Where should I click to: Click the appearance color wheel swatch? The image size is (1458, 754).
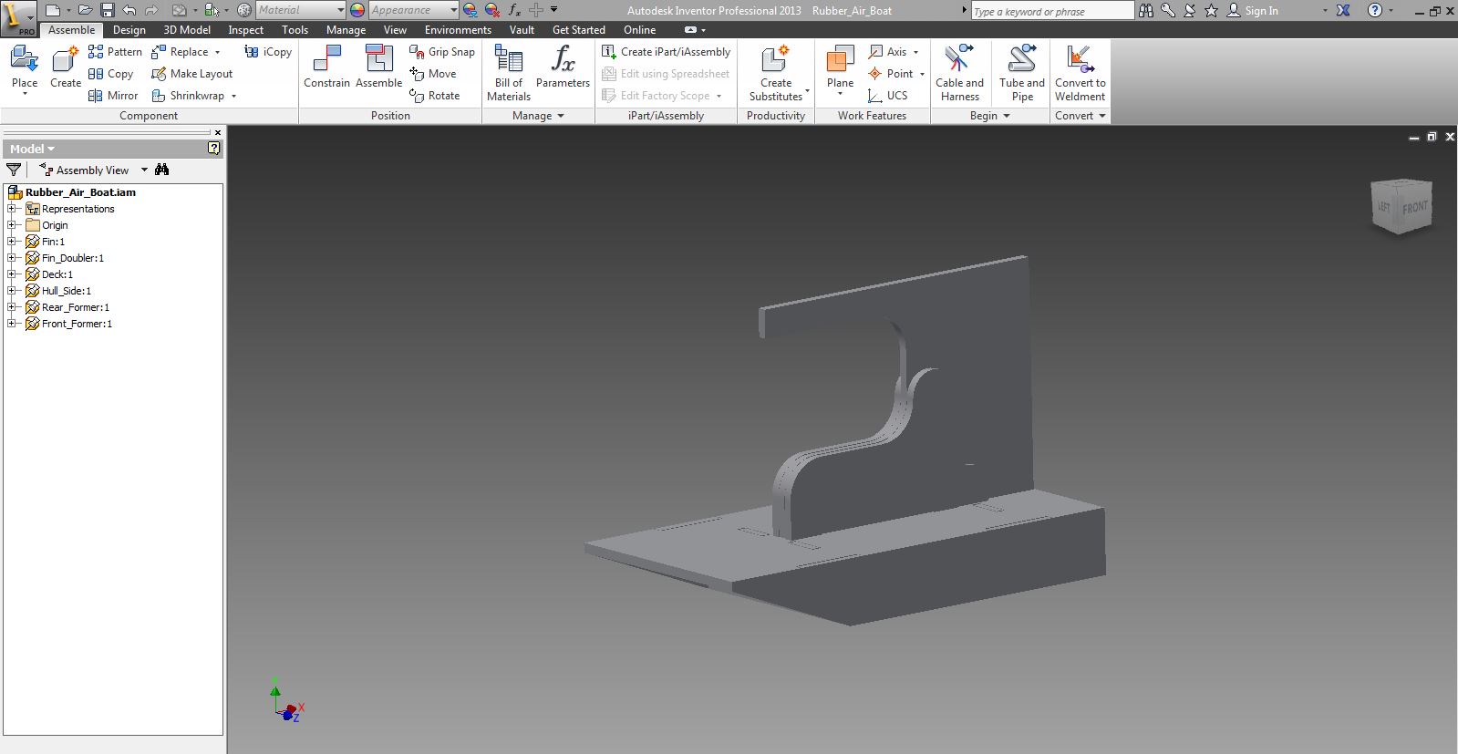357,10
